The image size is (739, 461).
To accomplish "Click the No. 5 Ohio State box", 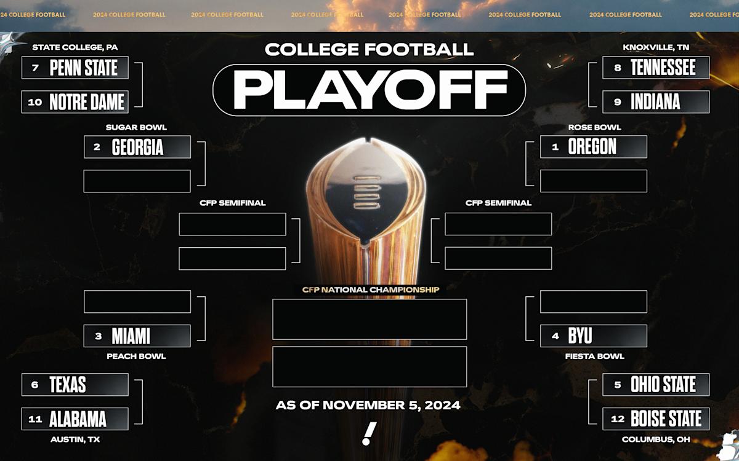I will (x=656, y=385).
